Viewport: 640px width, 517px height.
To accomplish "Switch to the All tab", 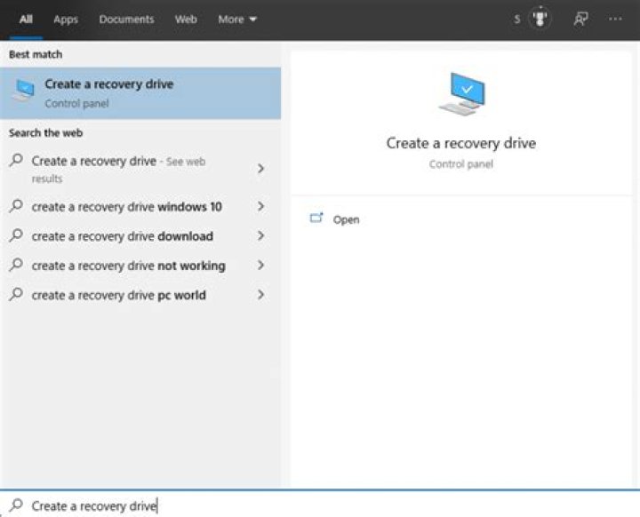I will pyautogui.click(x=26, y=20).
